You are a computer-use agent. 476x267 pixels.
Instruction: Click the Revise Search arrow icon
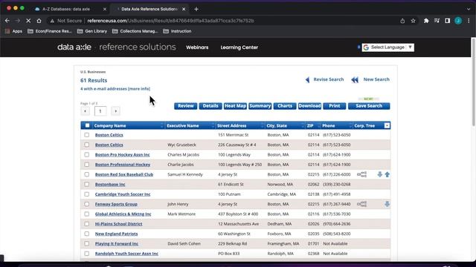[307, 79]
